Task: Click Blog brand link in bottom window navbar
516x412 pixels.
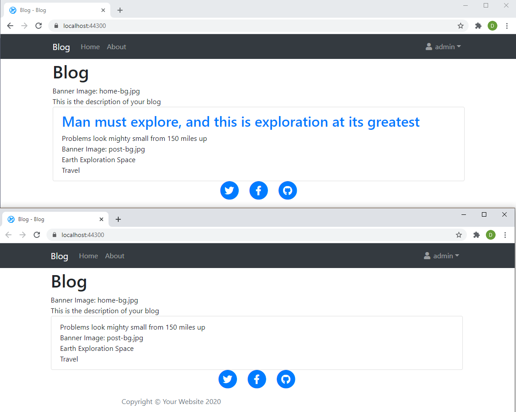Action: 59,256
